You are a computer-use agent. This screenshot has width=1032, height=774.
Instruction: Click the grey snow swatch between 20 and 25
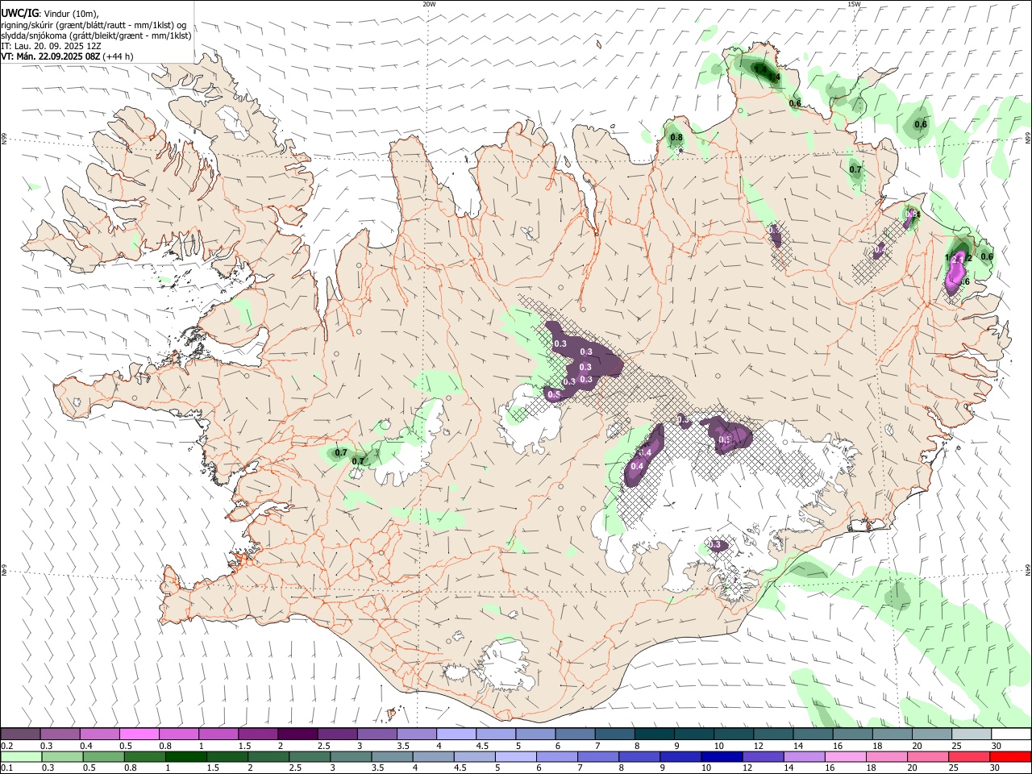pos(931,734)
